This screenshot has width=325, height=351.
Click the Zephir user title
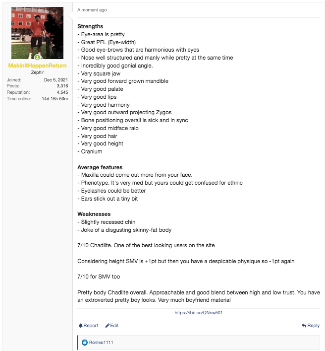(37, 72)
